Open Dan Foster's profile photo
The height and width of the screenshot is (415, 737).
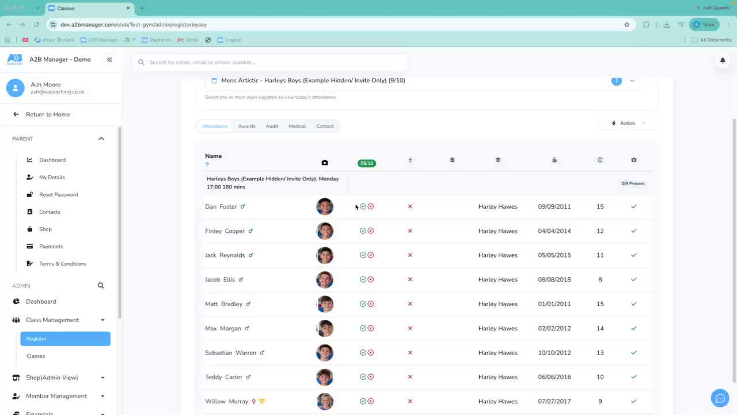(325, 206)
